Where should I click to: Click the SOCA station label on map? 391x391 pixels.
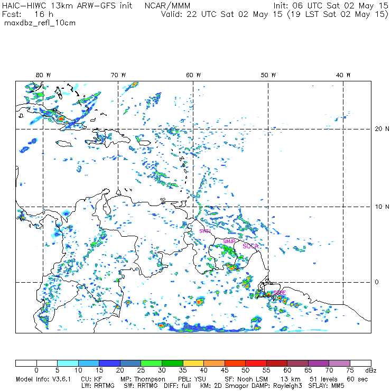(x=250, y=246)
